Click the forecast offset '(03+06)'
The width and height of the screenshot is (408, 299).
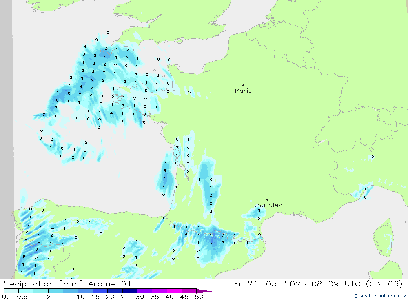(384, 283)
